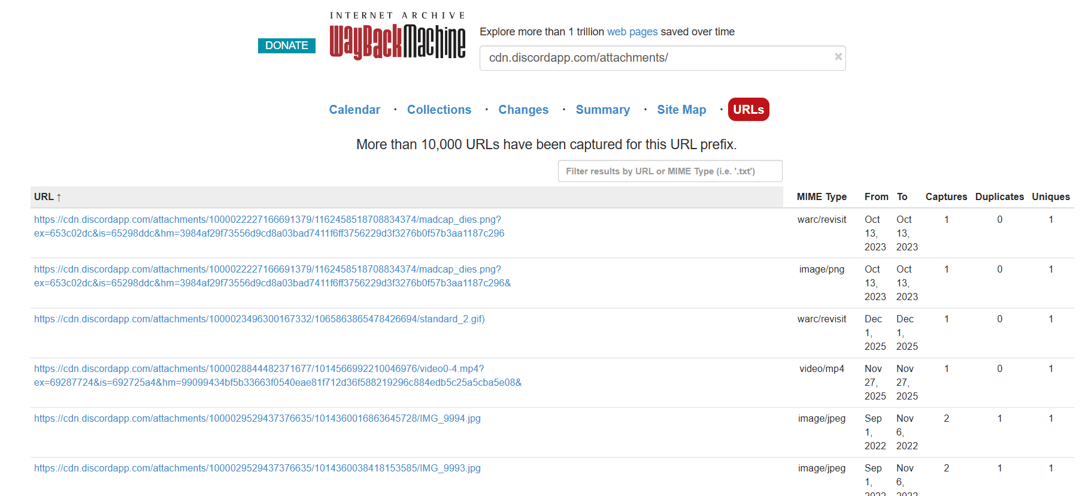Open the Changes tab

tap(523, 110)
